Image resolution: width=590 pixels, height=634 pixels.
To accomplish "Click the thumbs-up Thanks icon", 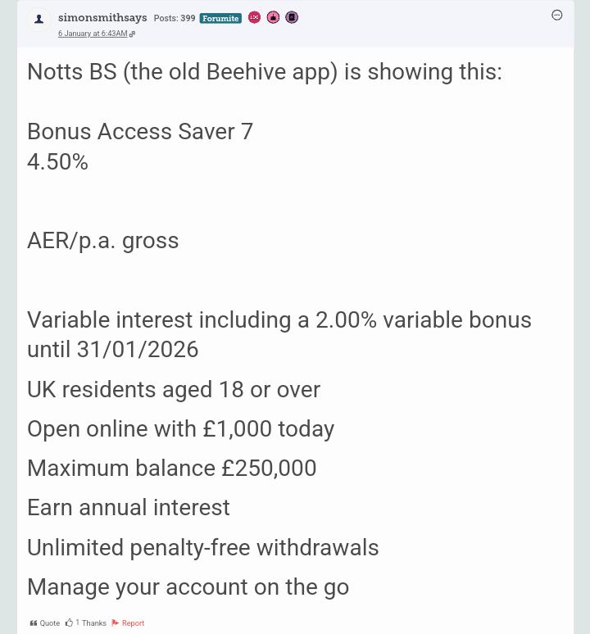I will tap(69, 623).
